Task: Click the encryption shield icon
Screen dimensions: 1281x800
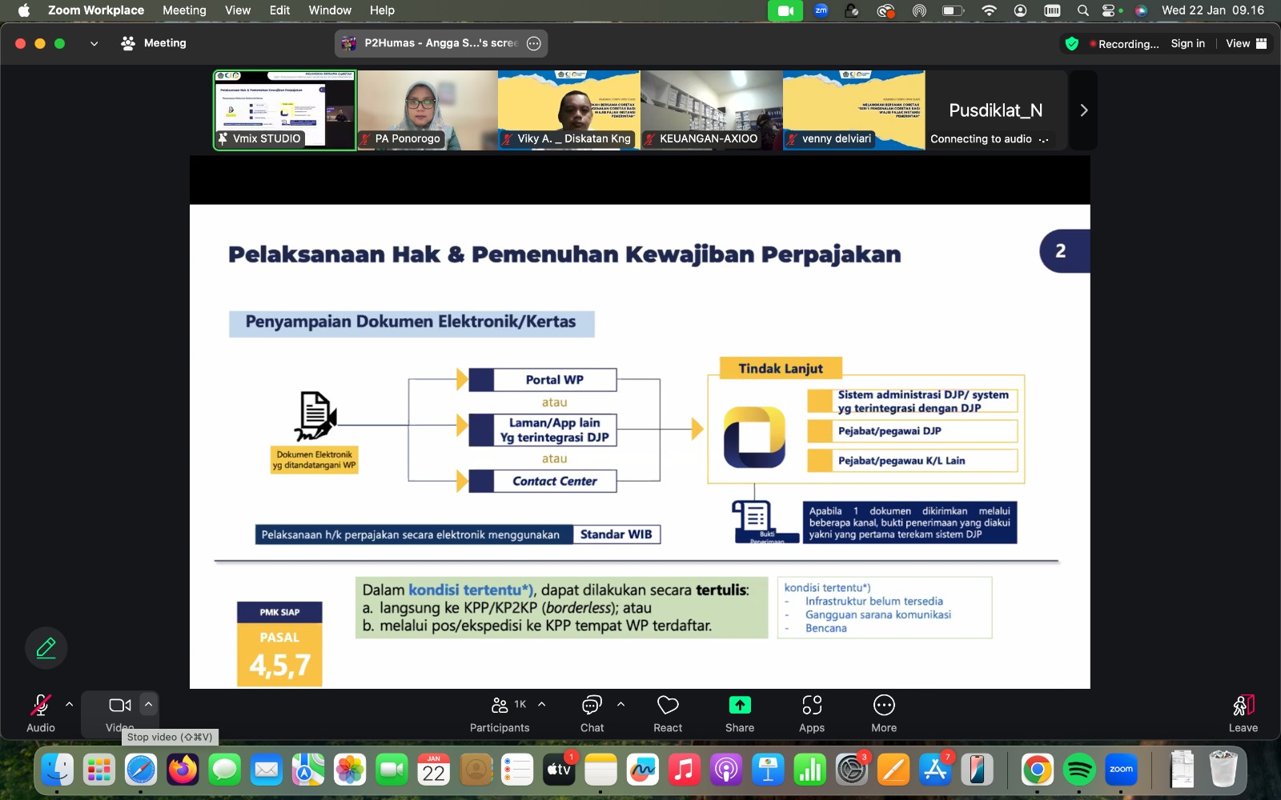Action: (x=1072, y=44)
